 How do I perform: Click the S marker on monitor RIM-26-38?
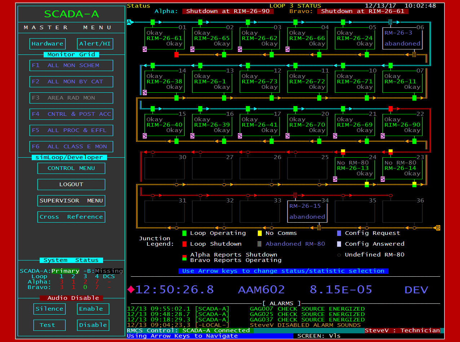click(145, 92)
